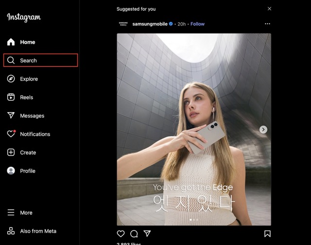Open the More hamburger icon

tap(11, 212)
